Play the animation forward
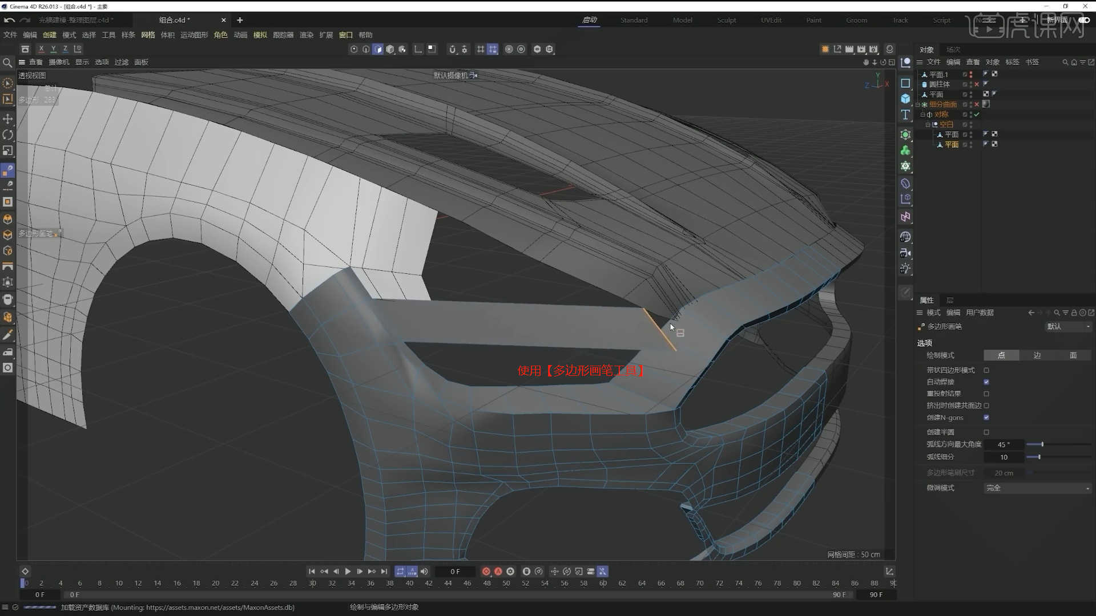Image resolution: width=1096 pixels, height=616 pixels. tap(348, 572)
